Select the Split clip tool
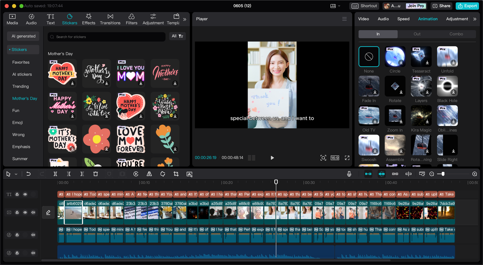The width and height of the screenshot is (483, 265). click(55, 174)
